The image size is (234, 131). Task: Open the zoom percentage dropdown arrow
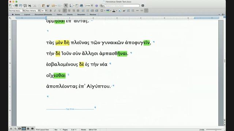click(x=92, y=6)
